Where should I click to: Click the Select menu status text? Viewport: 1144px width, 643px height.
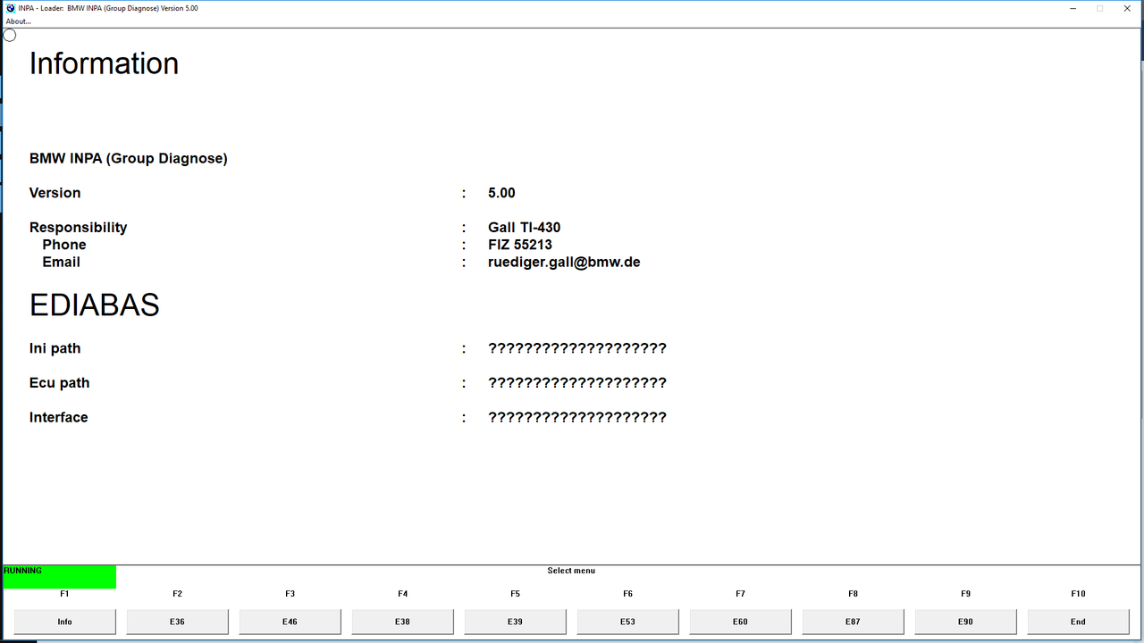point(571,571)
